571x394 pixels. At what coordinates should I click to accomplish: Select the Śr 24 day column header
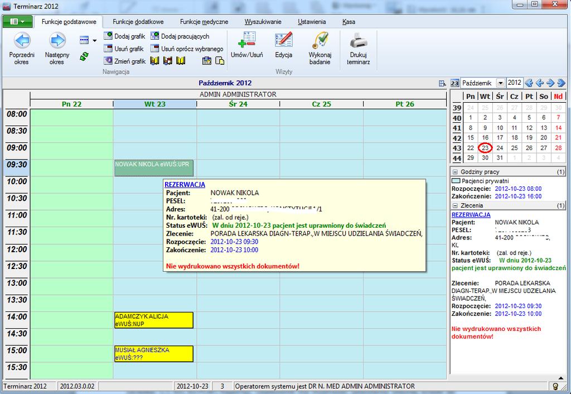click(x=238, y=104)
